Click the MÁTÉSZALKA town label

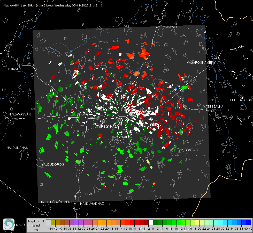point(213,107)
